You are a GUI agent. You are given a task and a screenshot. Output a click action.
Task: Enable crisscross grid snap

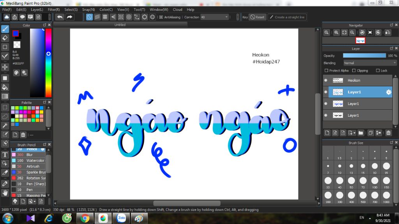105,17
